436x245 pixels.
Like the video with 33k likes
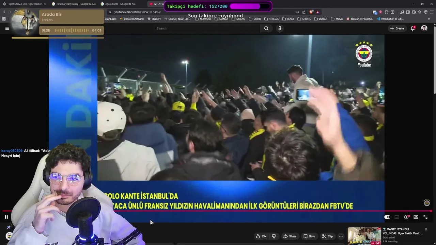click(x=261, y=236)
